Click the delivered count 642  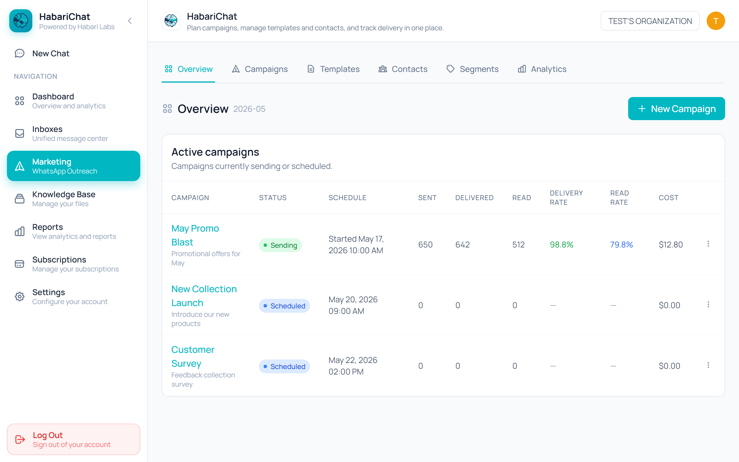(x=462, y=245)
